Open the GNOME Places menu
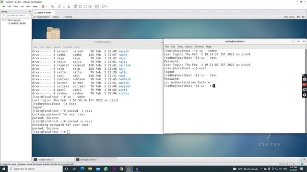This screenshot has height=172, width=307. (x=56, y=17)
